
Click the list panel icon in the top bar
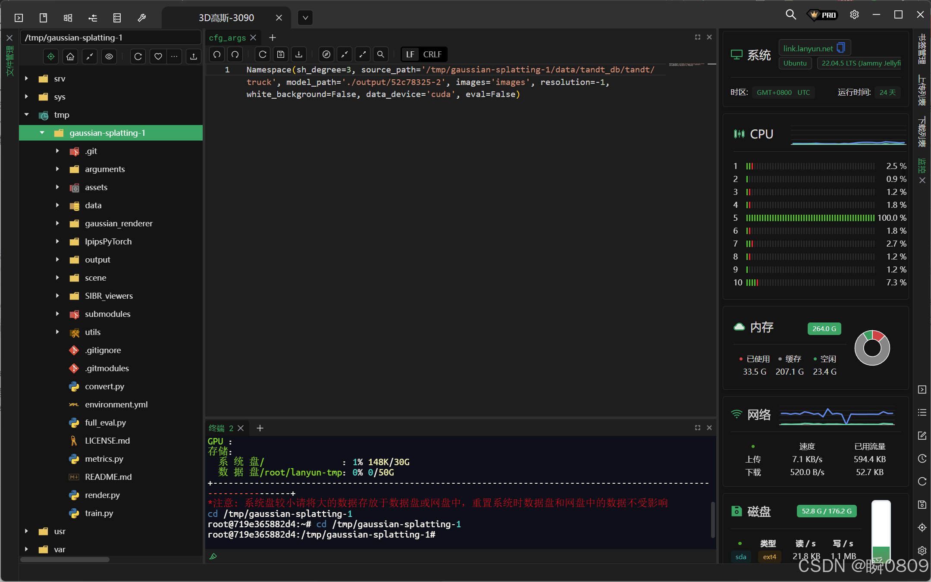117,18
